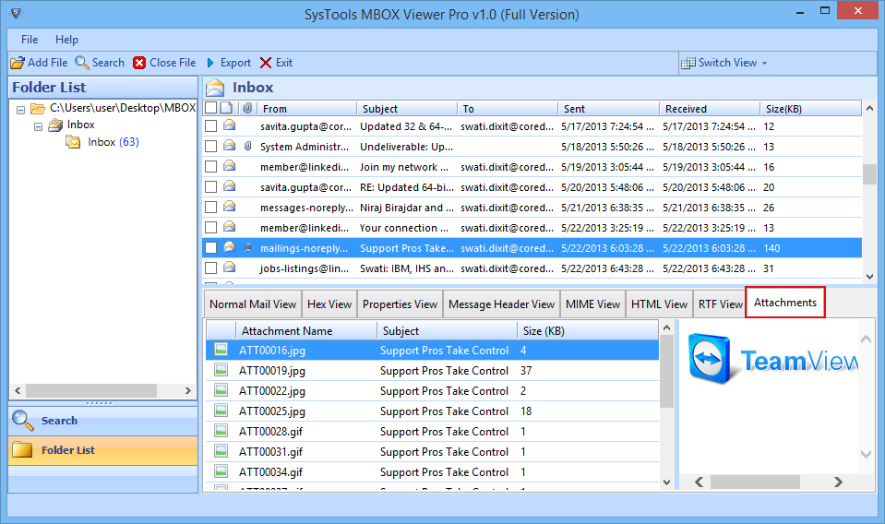
Task: Select the Attachments tab
Action: [x=785, y=303]
